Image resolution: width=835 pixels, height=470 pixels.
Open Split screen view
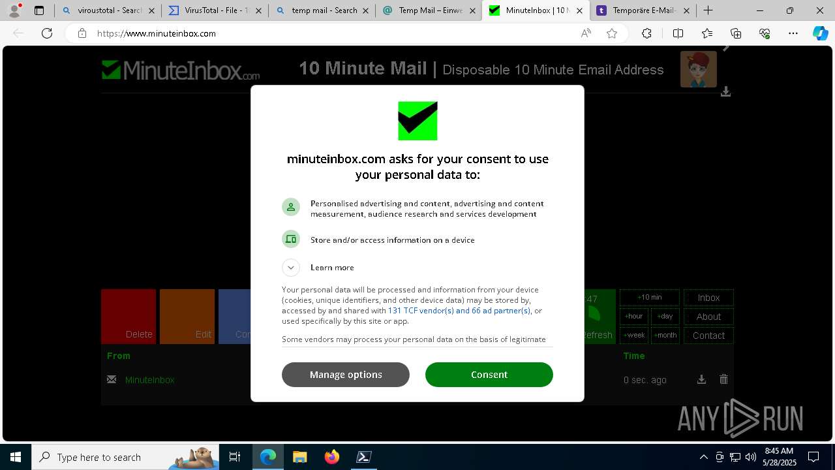678,33
